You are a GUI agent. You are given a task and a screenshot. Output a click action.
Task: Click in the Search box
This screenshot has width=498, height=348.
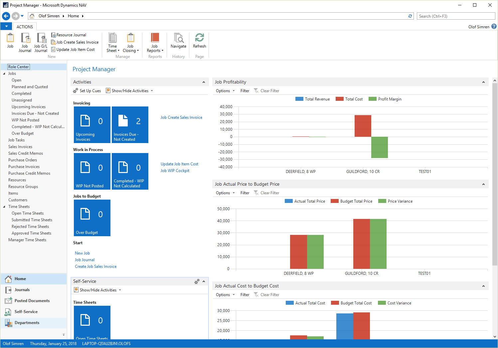[x=455, y=16]
